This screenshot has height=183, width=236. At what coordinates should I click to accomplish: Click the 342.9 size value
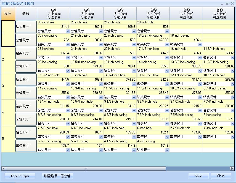pyautogui.click(x=153, y=80)
